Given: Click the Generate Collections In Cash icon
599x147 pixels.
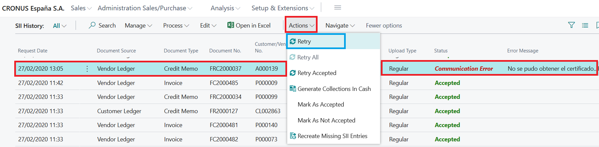Looking at the screenshot, I should [x=293, y=89].
